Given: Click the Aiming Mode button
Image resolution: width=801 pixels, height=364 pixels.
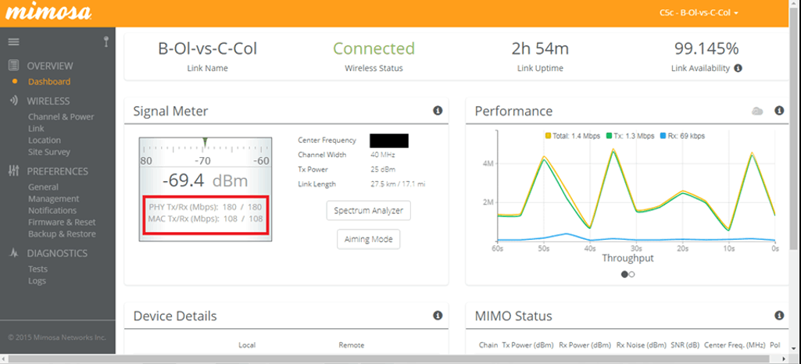Looking at the screenshot, I should point(368,239).
